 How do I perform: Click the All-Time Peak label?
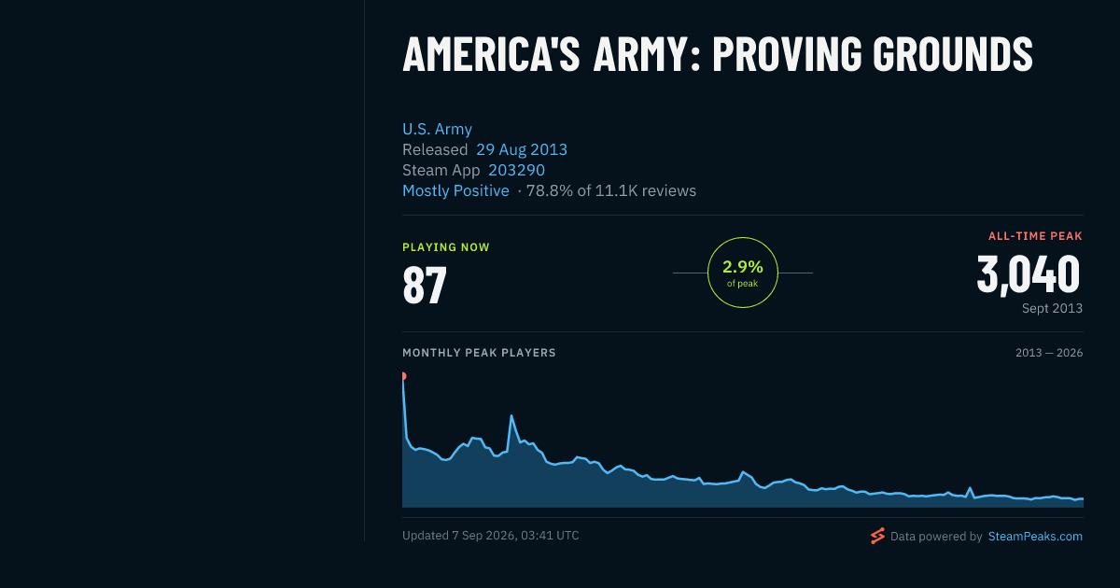(x=1035, y=236)
